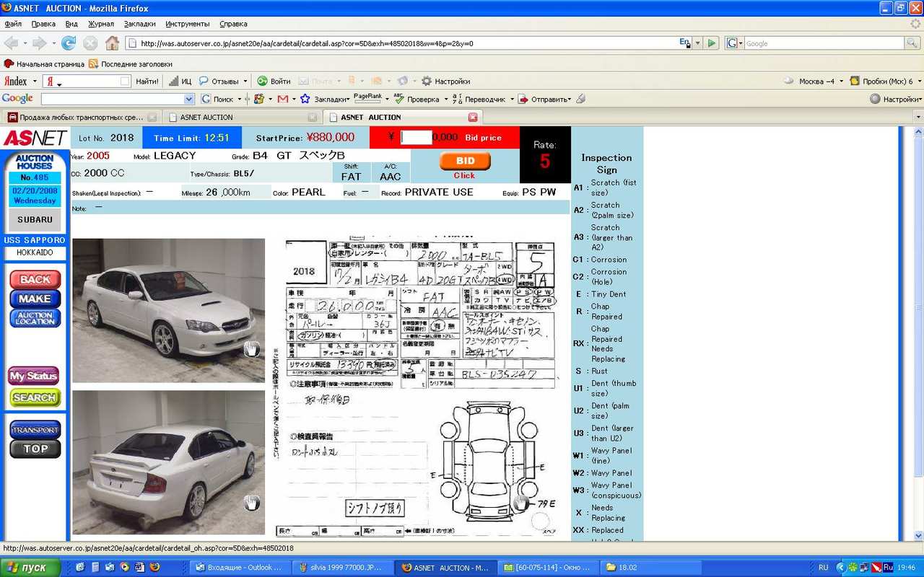This screenshot has height=577, width=924.
Task: Open the Вид menu
Action: (x=71, y=24)
